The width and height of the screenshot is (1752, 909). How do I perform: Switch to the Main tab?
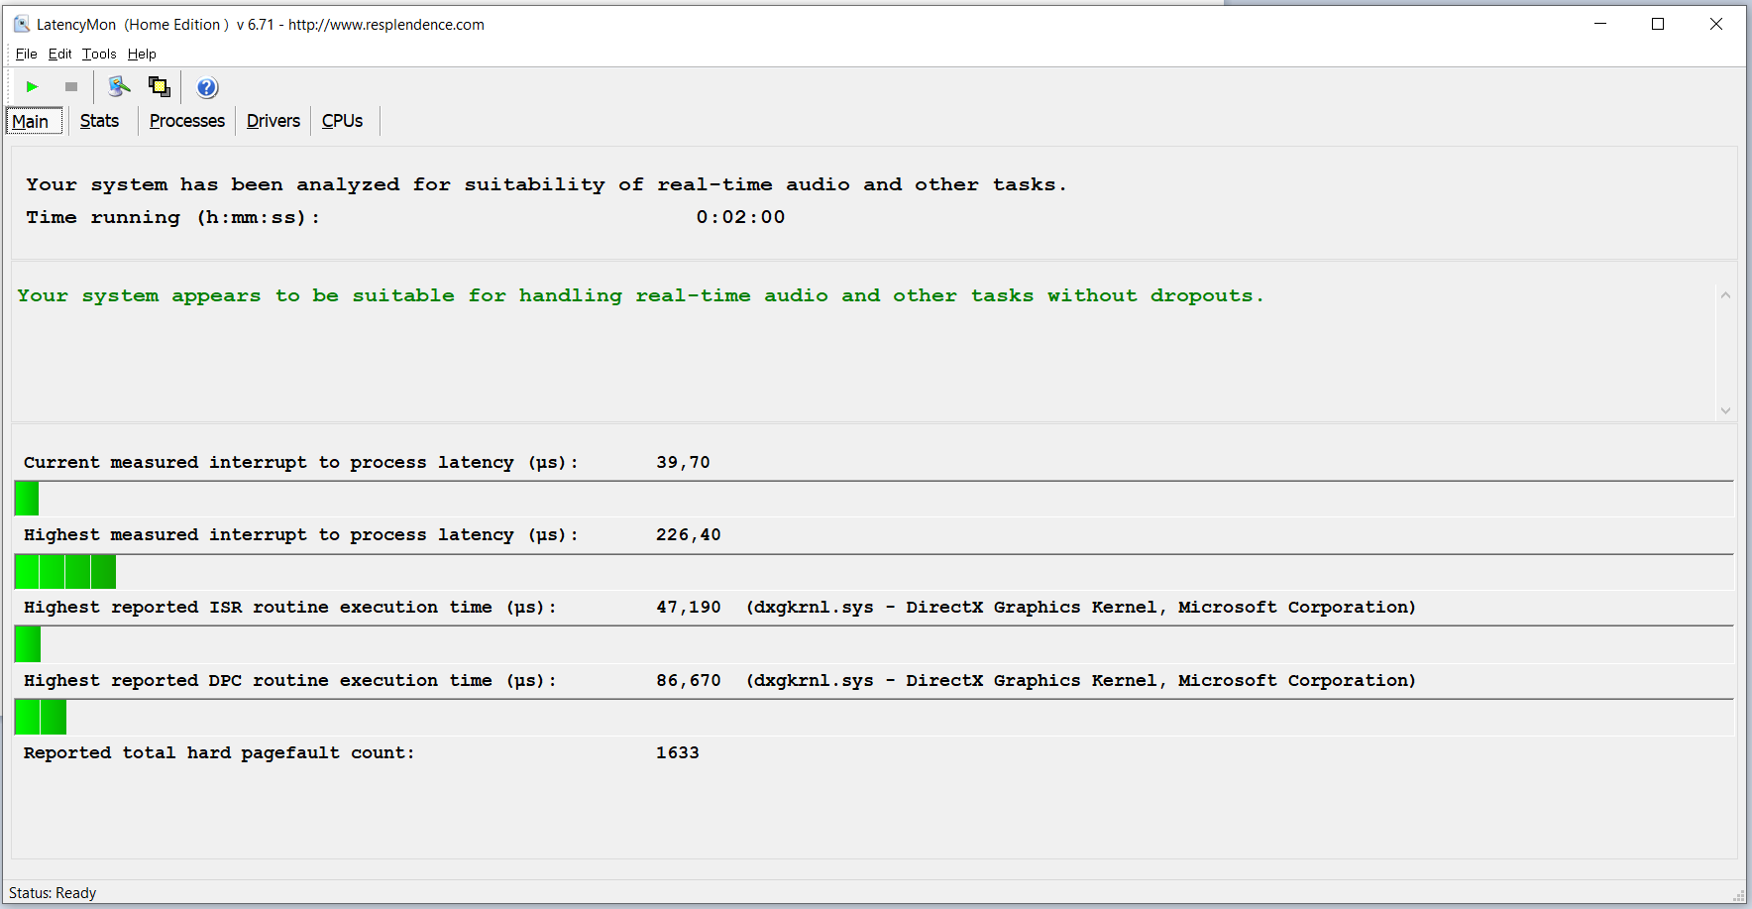pos(35,121)
